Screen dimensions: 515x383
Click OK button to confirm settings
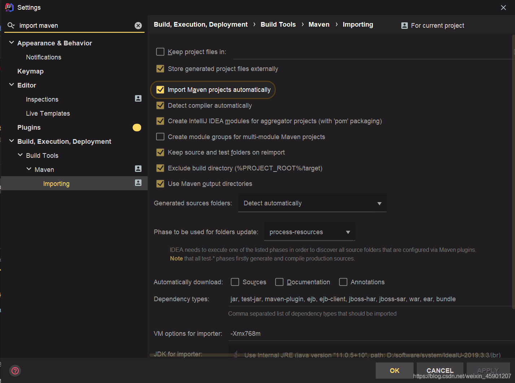(394, 370)
